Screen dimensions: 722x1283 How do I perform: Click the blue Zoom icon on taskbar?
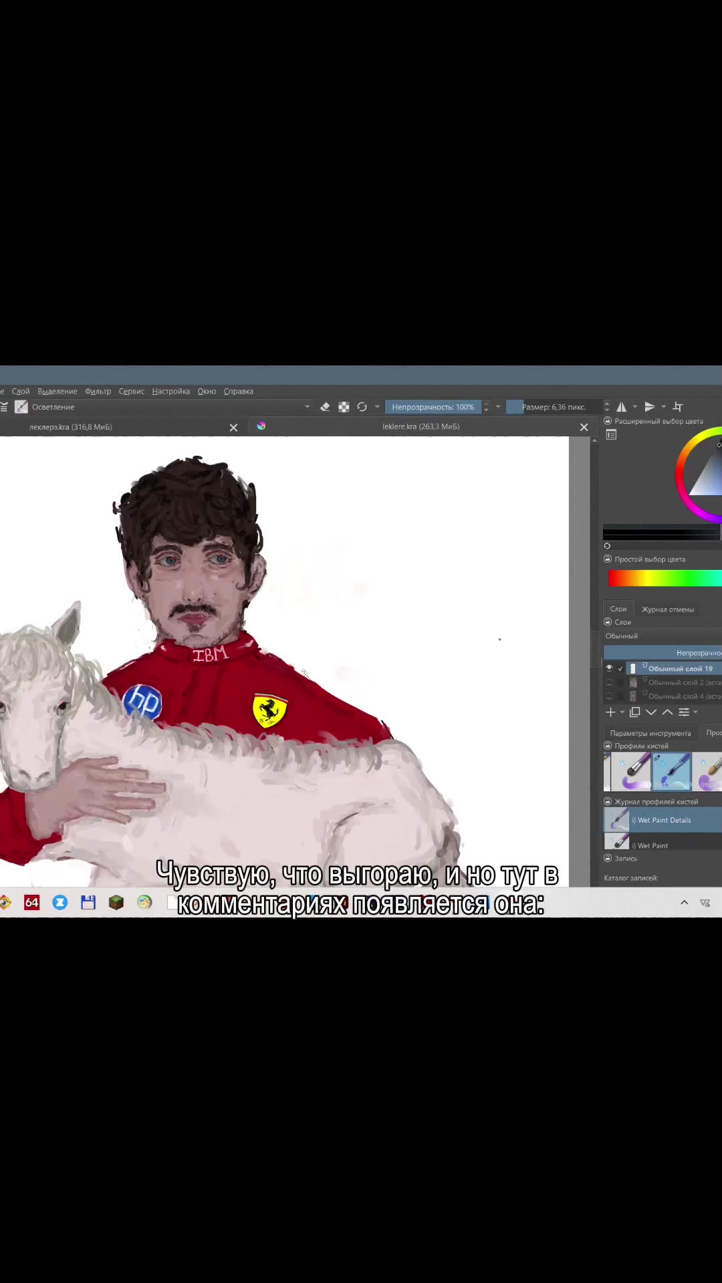coord(60,903)
